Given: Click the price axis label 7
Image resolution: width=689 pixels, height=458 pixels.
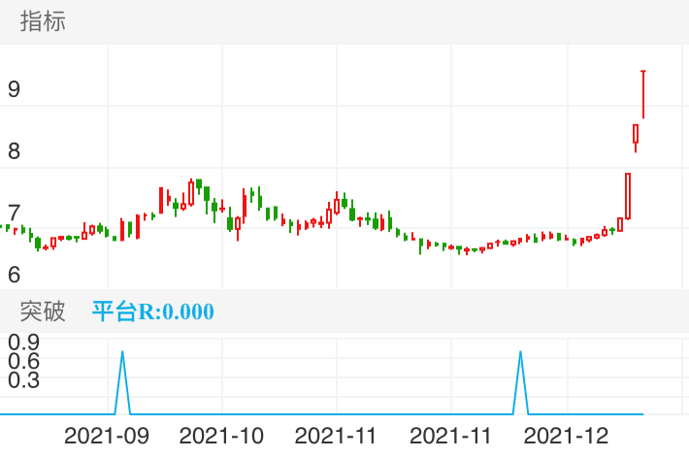Looking at the screenshot, I should pos(14,213).
